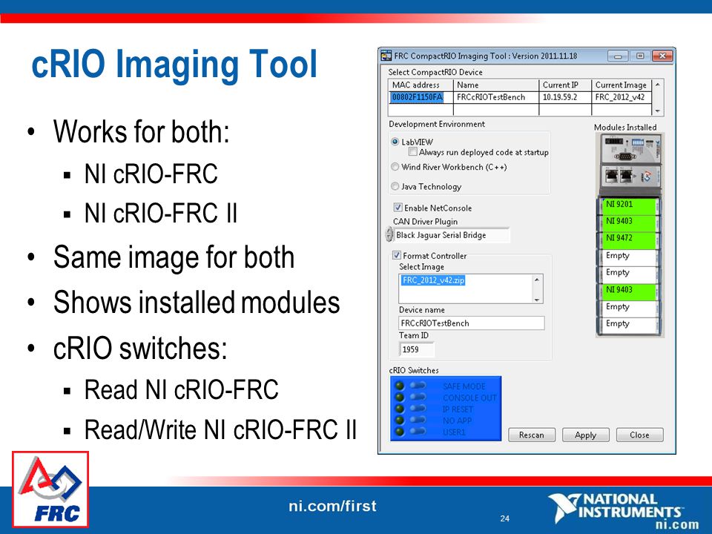Click the Close button beside Apply
This screenshot has width=712, height=534.
click(639, 435)
